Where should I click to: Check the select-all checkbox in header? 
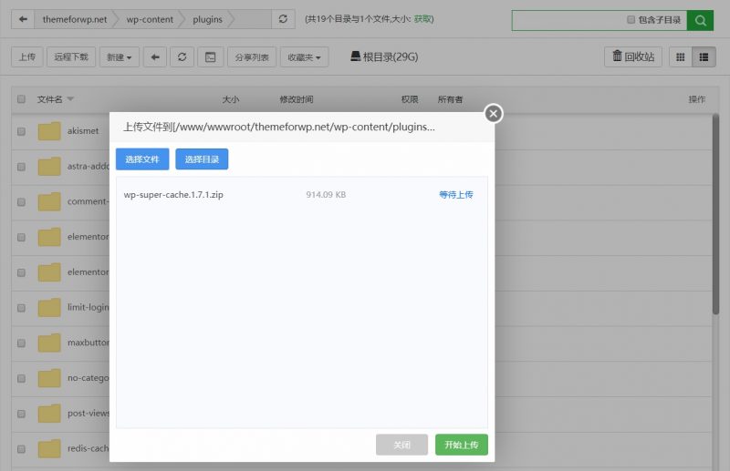click(22, 99)
